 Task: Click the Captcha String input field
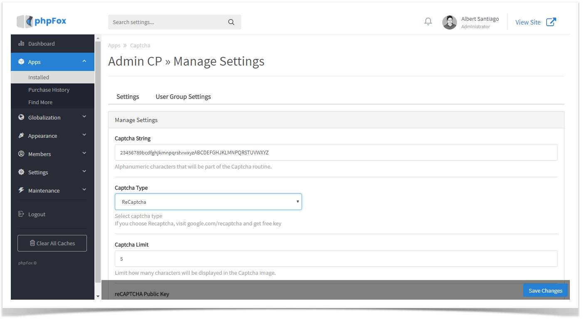(336, 152)
